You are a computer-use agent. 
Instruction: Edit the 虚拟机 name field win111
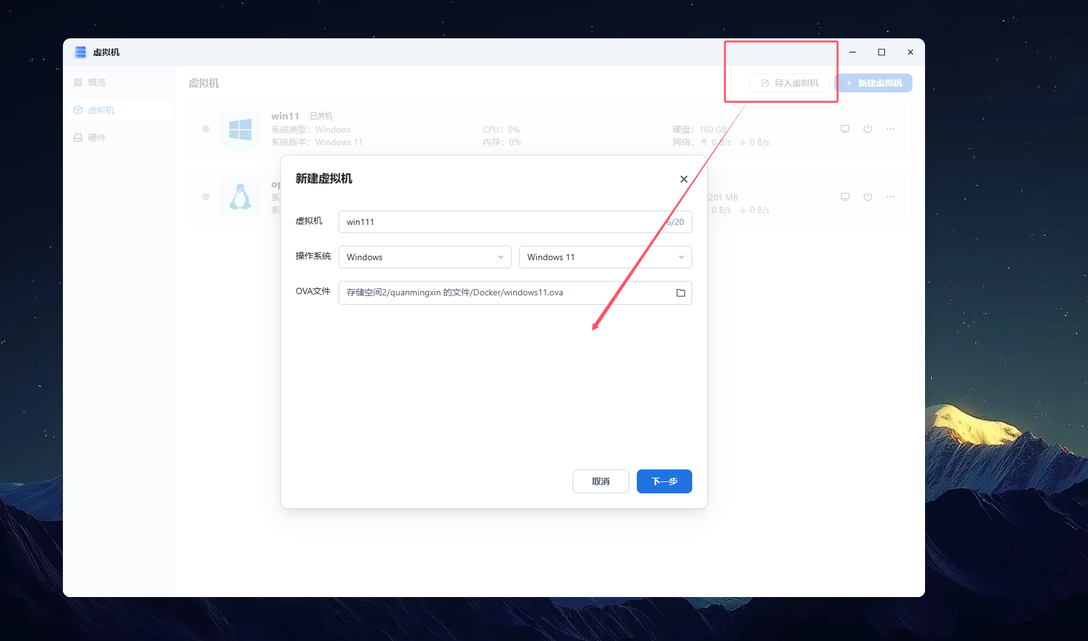click(x=515, y=222)
